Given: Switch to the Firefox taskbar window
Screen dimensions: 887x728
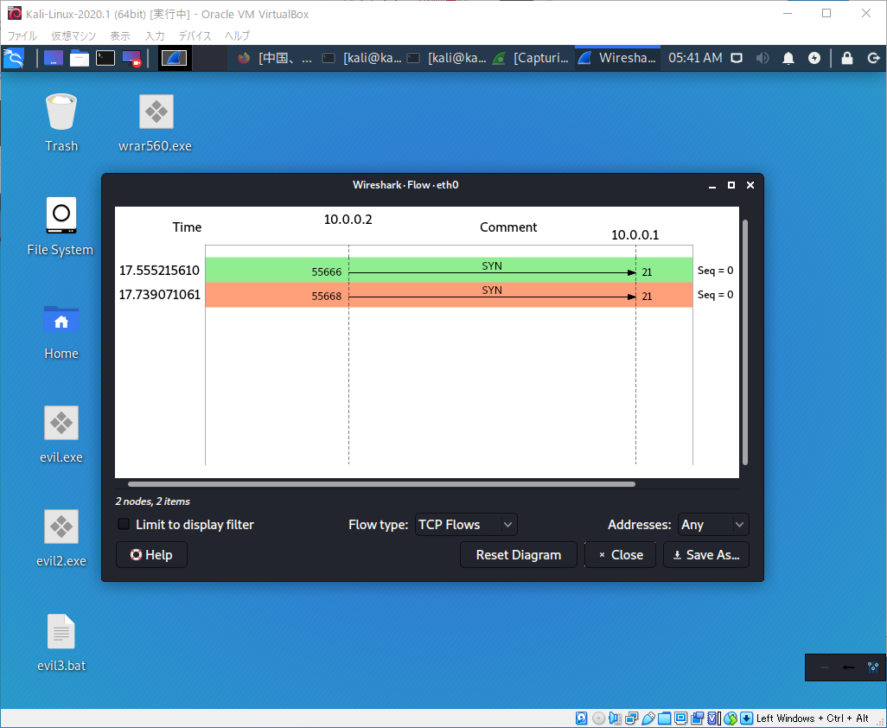Looking at the screenshot, I should [274, 58].
